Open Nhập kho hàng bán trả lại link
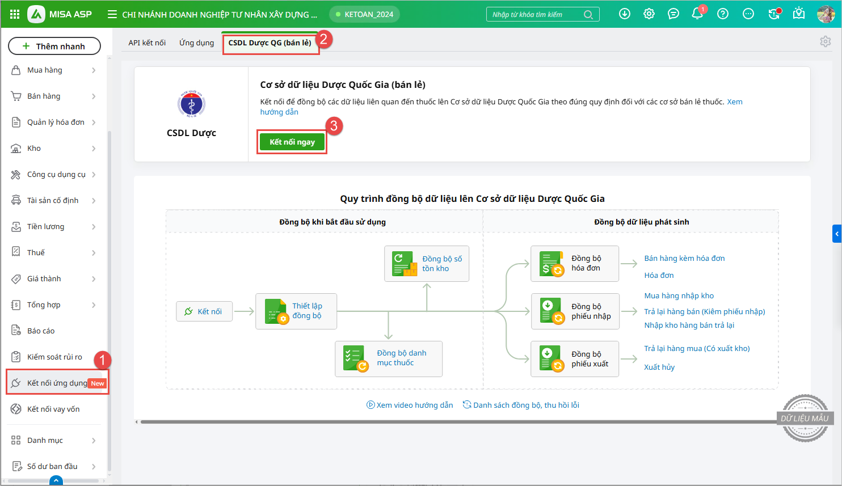The width and height of the screenshot is (842, 486). (689, 325)
